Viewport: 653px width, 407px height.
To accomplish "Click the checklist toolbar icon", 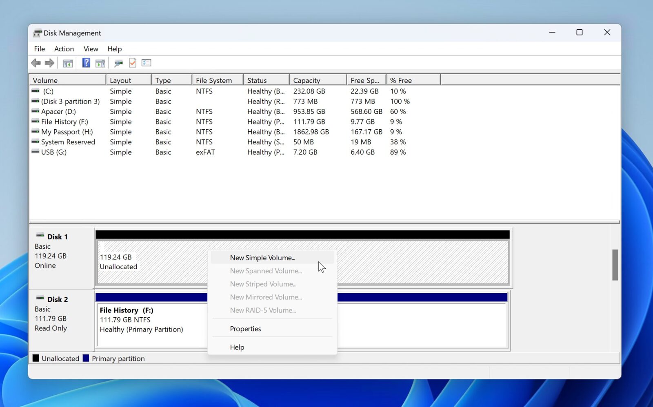I will pyautogui.click(x=146, y=62).
